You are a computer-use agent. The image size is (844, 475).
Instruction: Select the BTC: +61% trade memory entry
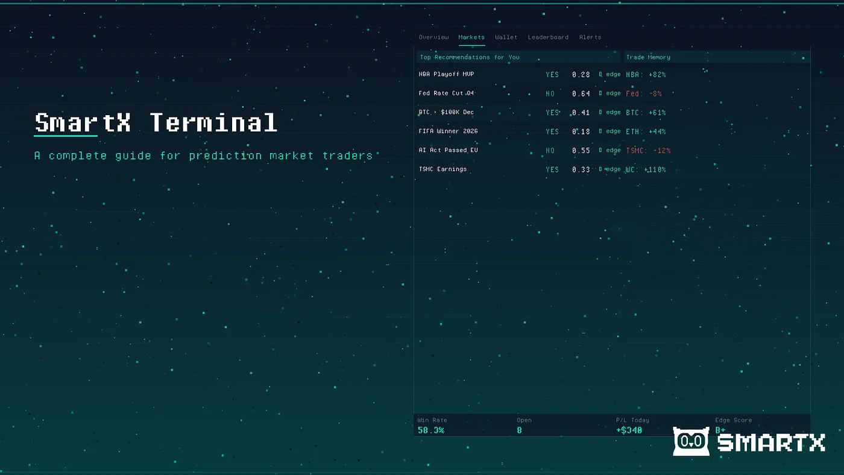(x=646, y=113)
